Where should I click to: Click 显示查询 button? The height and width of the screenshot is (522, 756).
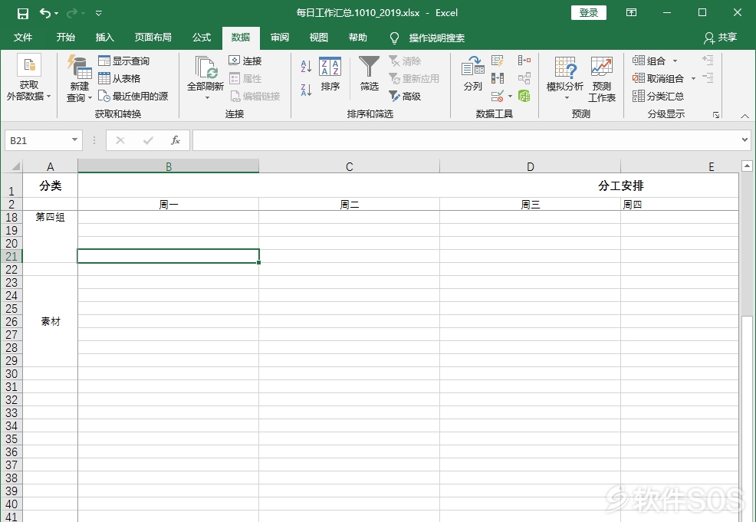124,61
